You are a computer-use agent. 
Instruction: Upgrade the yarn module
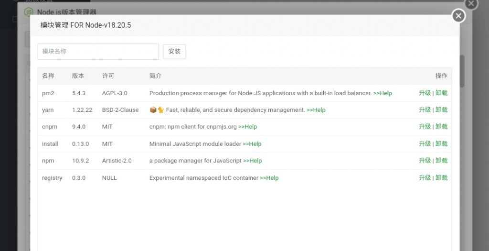[425, 110]
